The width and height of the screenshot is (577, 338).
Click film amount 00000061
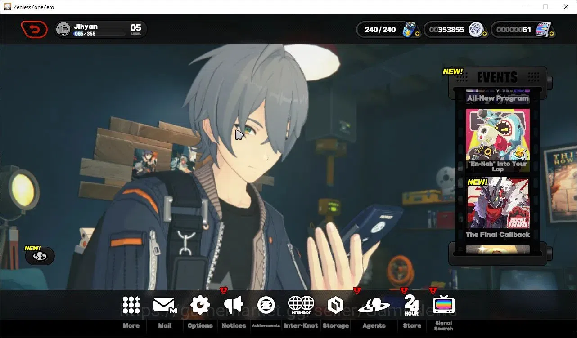click(x=514, y=30)
